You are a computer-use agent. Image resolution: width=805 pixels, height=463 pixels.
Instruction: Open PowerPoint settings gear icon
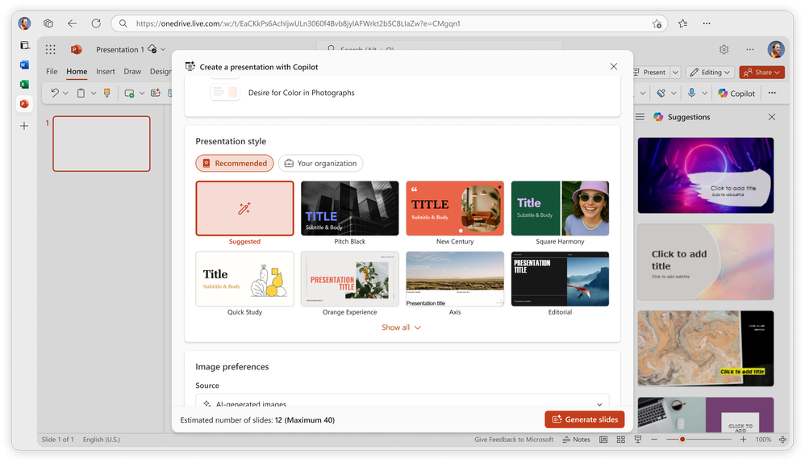(724, 49)
